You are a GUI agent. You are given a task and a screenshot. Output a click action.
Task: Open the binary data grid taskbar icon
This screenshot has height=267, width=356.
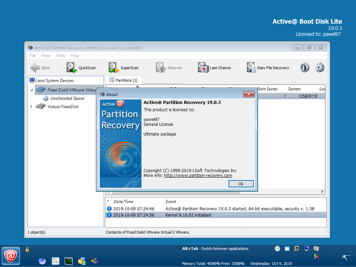coord(55,261)
